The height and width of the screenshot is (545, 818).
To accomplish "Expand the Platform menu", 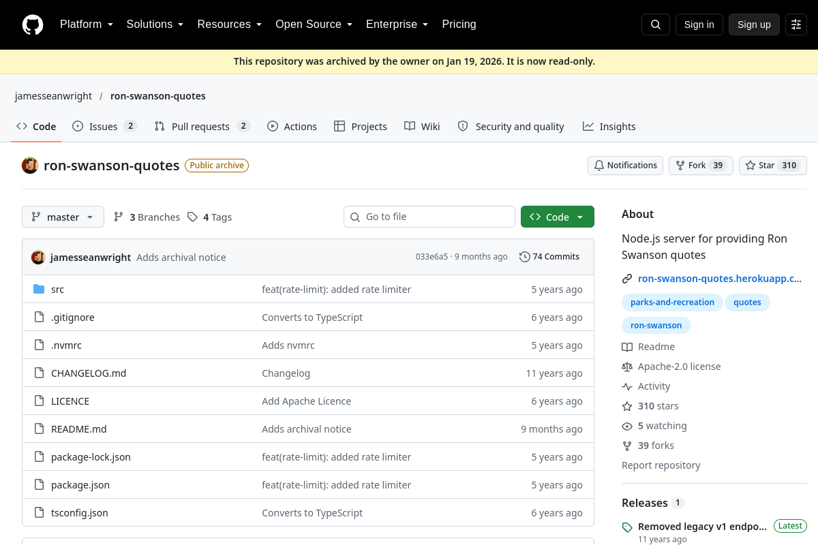I will pyautogui.click(x=87, y=25).
